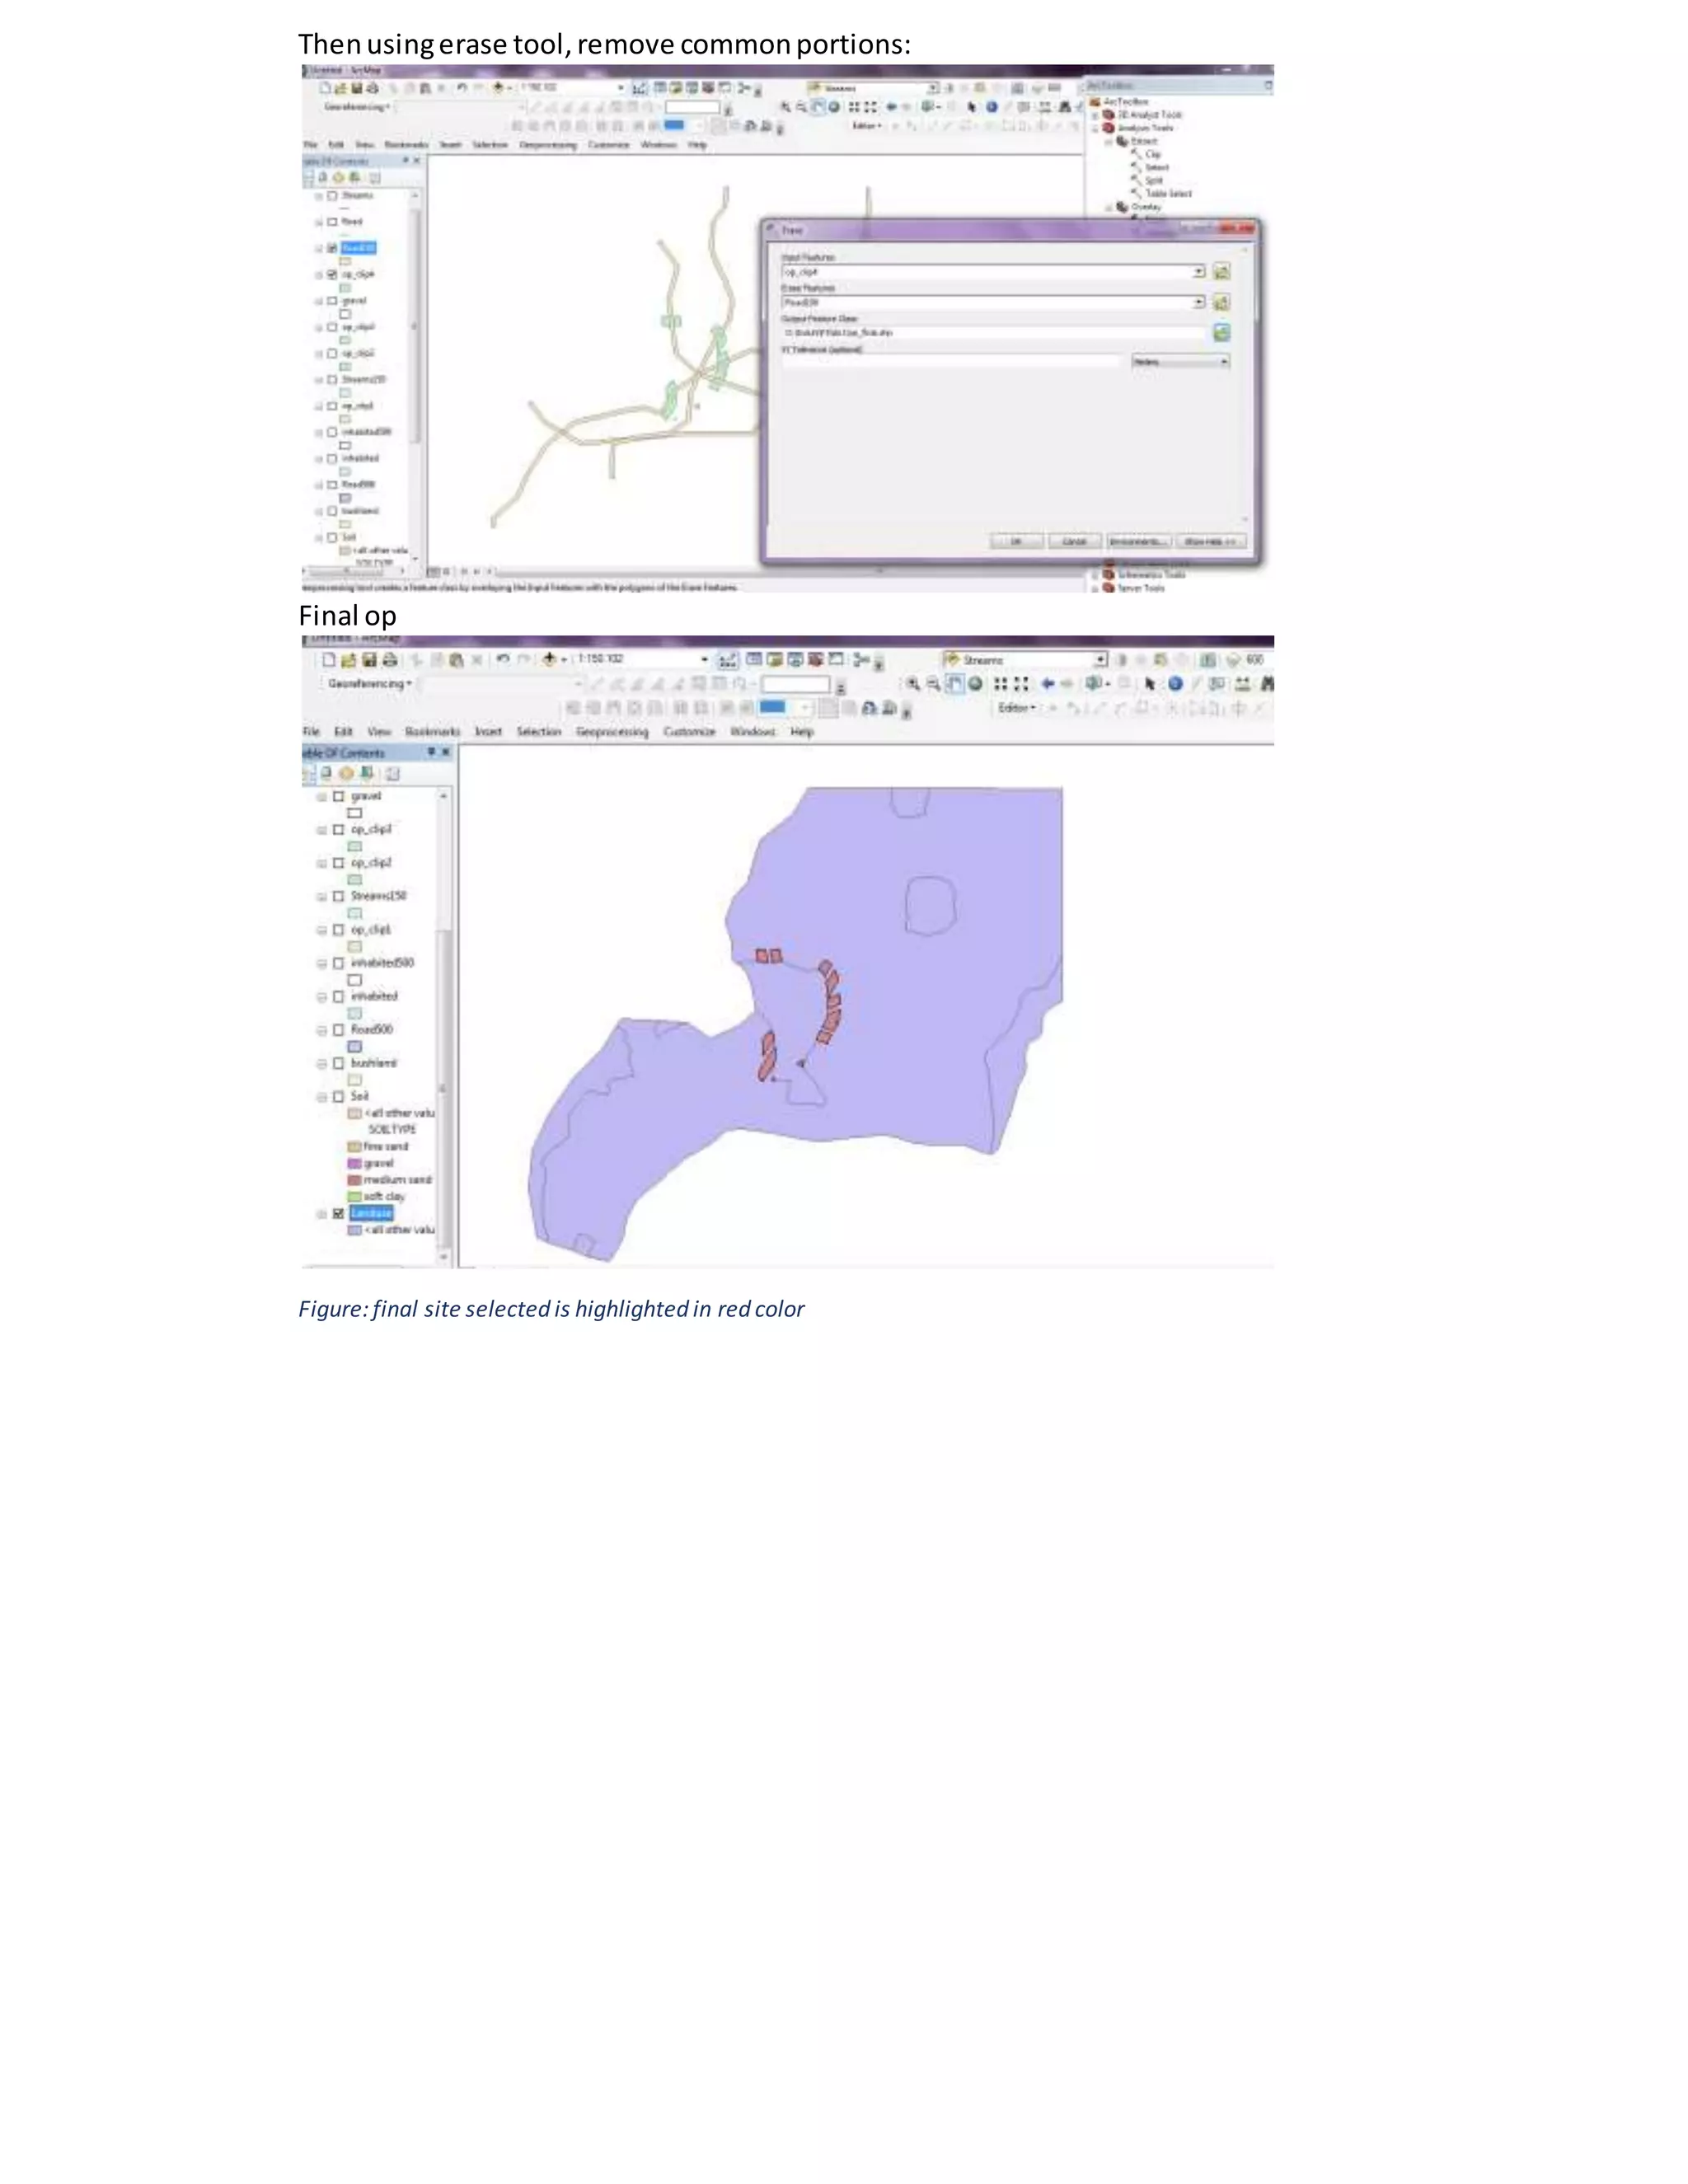Collapse Soil layer in Final op screenshot
Image resolution: width=1688 pixels, height=2184 pixels.
pyautogui.click(x=322, y=1097)
